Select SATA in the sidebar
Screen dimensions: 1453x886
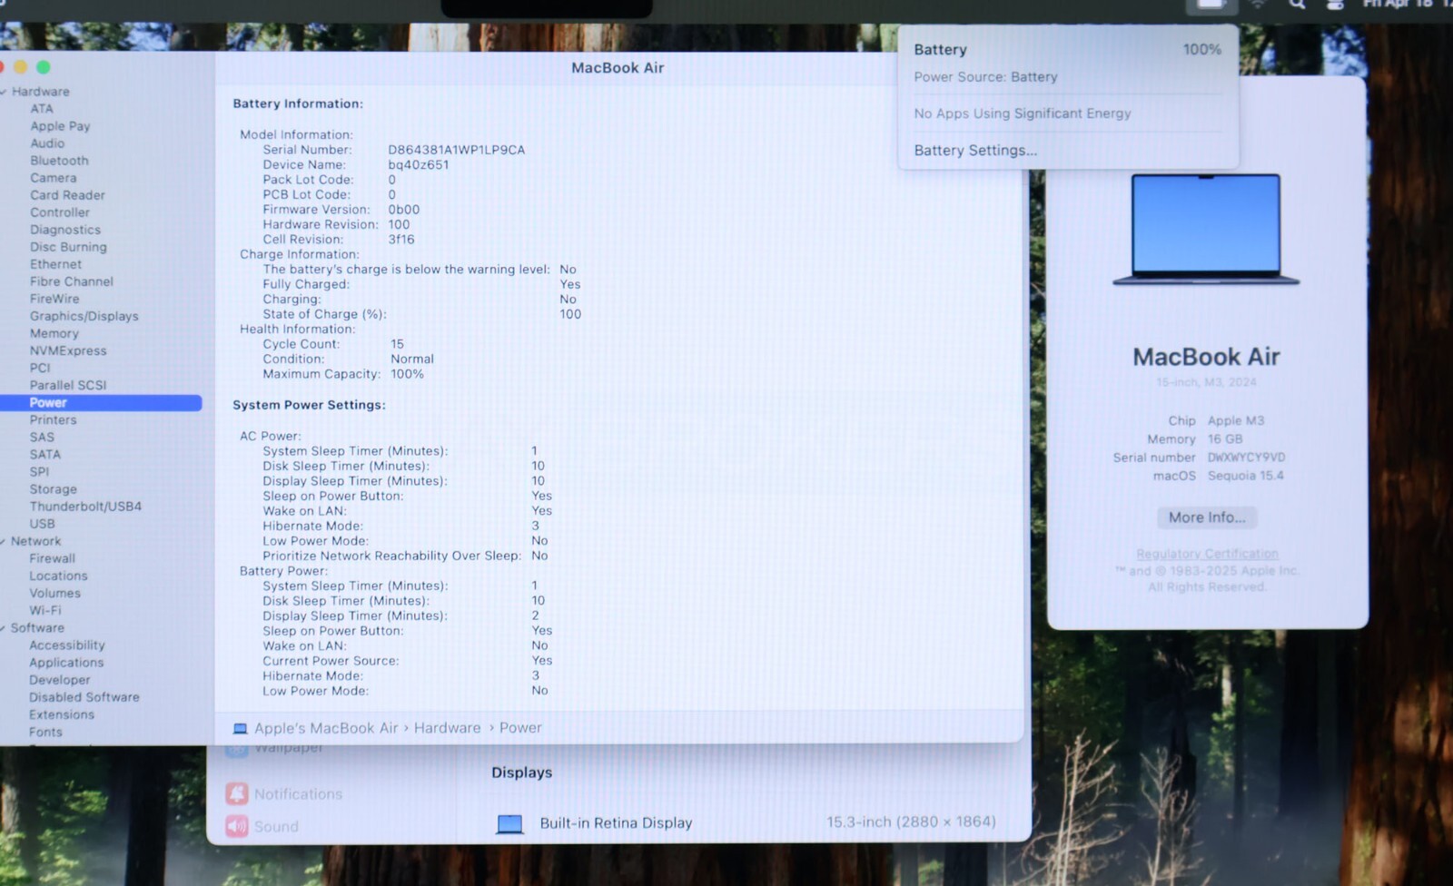coord(45,455)
